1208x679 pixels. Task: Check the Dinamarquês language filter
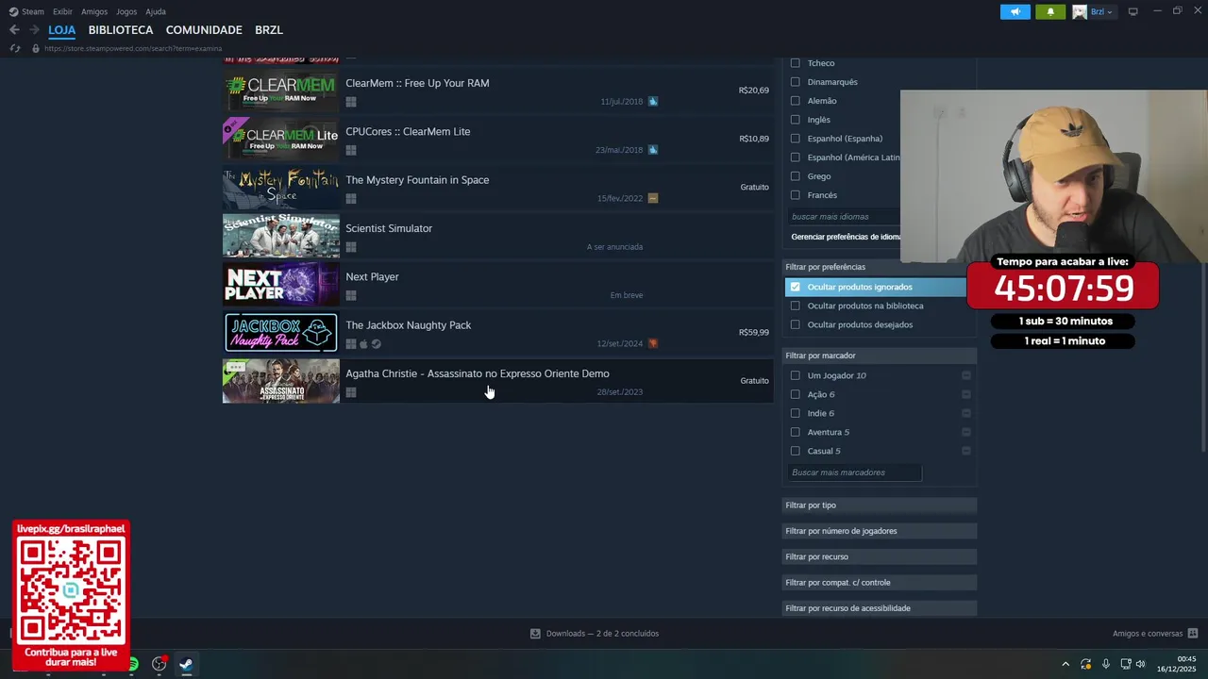tap(795, 82)
